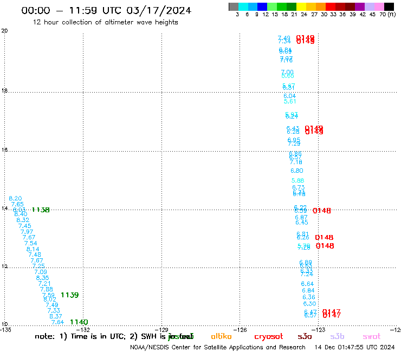Click the 'swot' satellite legend label

(x=372, y=336)
